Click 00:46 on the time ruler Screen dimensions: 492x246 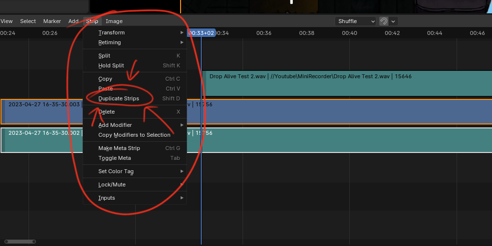(477, 33)
